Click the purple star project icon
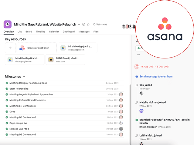The width and height of the screenshot is (194, 145). click(x=8, y=24)
